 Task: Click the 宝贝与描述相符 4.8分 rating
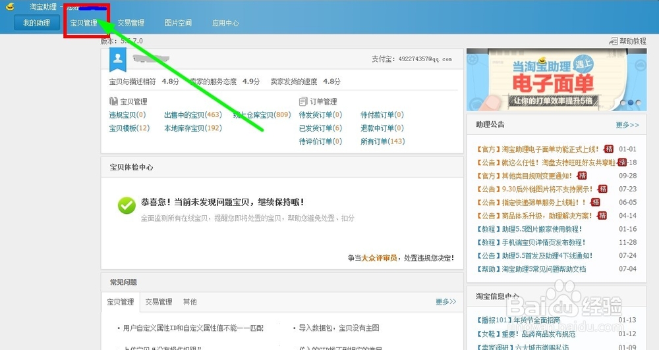144,82
